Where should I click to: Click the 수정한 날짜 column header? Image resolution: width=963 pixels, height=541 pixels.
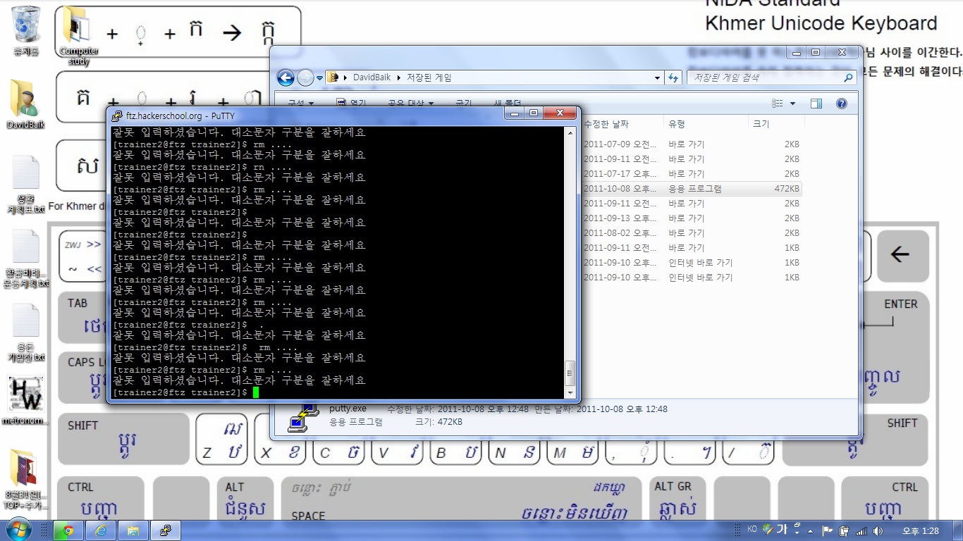[606, 124]
